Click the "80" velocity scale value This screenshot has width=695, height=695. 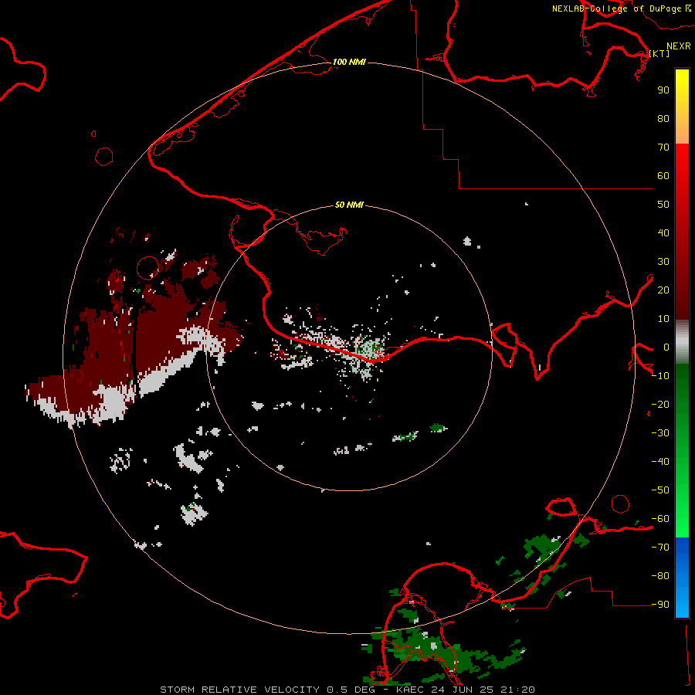pos(663,119)
